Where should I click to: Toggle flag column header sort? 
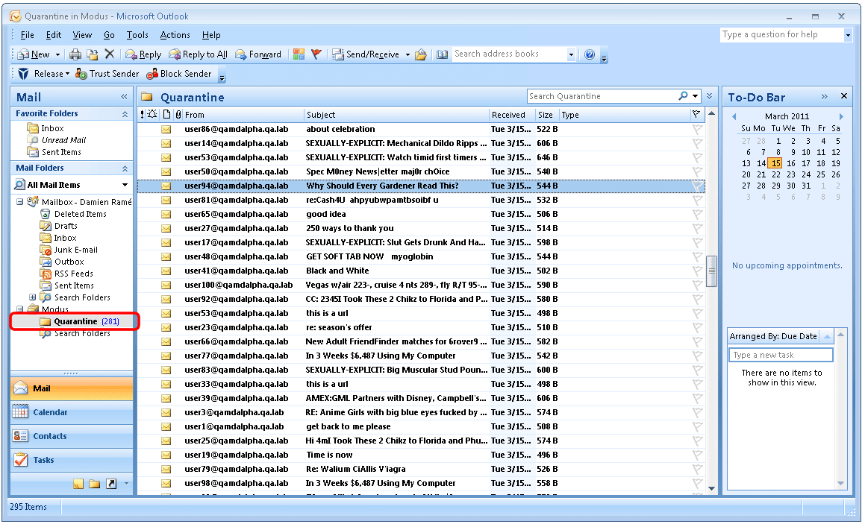click(x=696, y=115)
